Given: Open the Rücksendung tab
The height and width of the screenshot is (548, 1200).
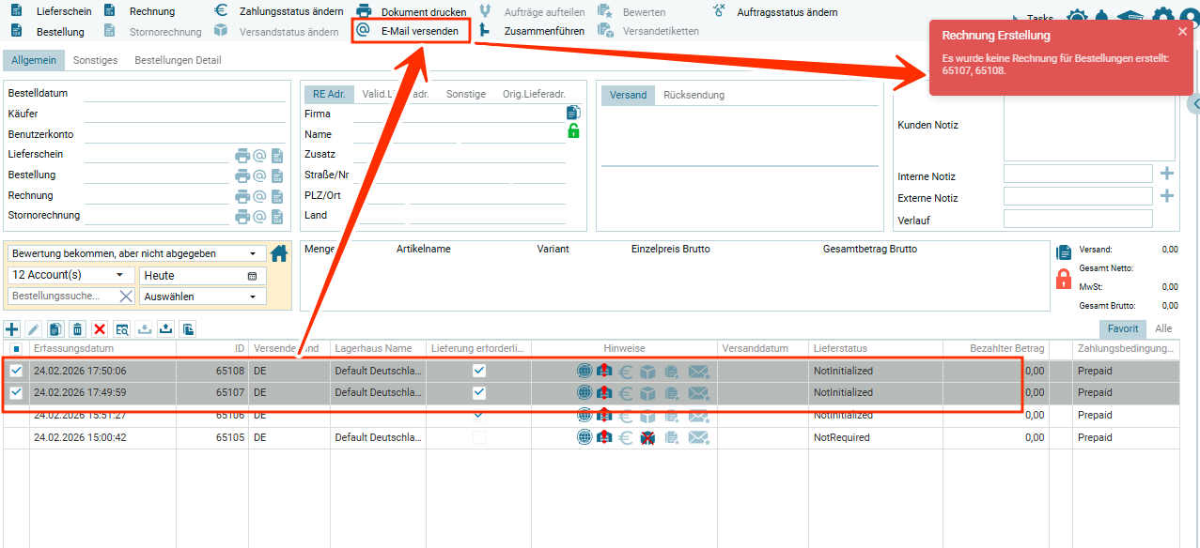Looking at the screenshot, I should coord(694,95).
